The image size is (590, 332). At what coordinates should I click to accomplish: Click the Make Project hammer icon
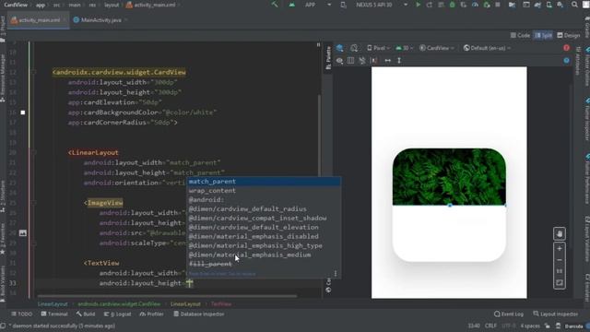pos(275,5)
